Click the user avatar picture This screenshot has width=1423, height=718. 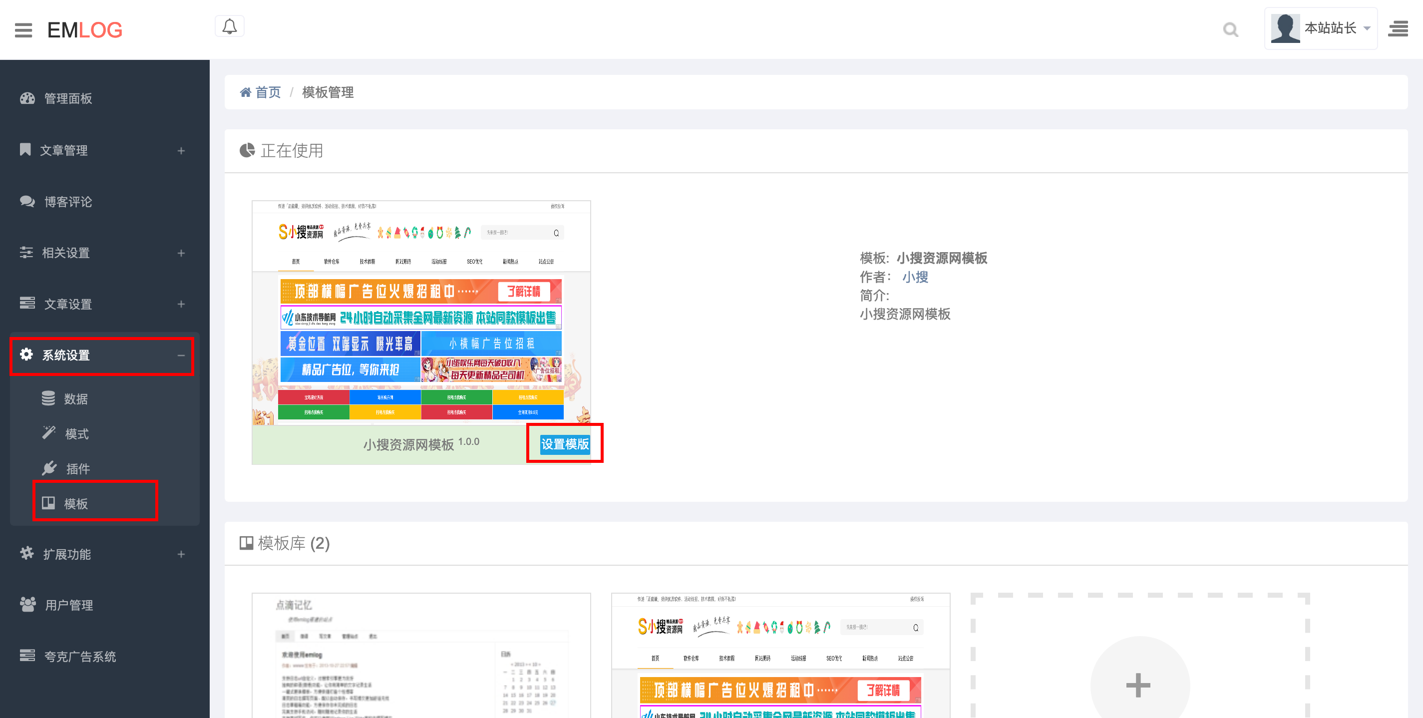pos(1286,28)
